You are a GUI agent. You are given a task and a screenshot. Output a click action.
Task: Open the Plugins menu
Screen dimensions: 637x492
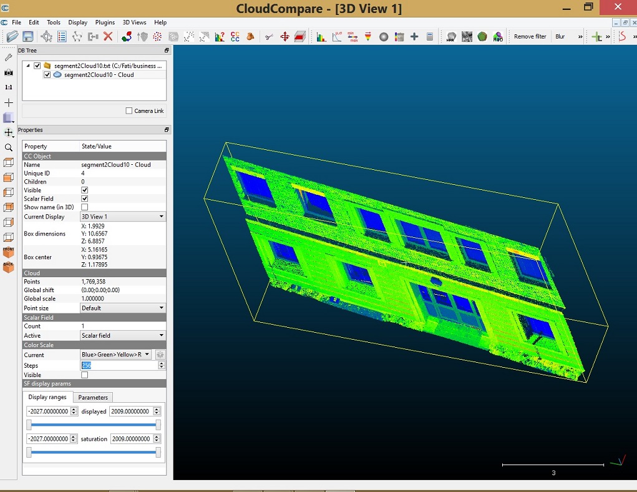click(x=105, y=22)
